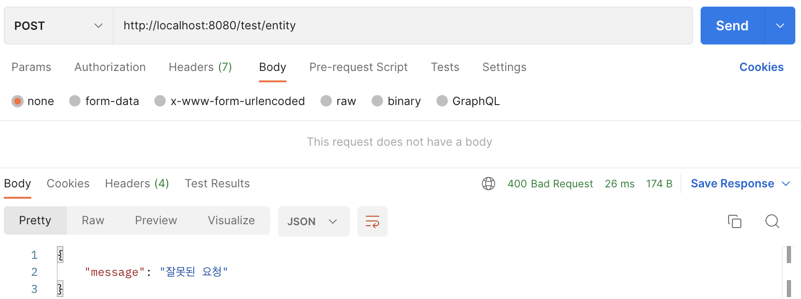801x299 pixels.
Task: Select the binary body radio button
Action: [x=377, y=101]
